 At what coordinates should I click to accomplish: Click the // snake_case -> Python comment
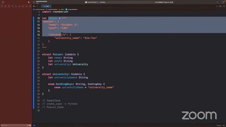[x=60, y=104]
